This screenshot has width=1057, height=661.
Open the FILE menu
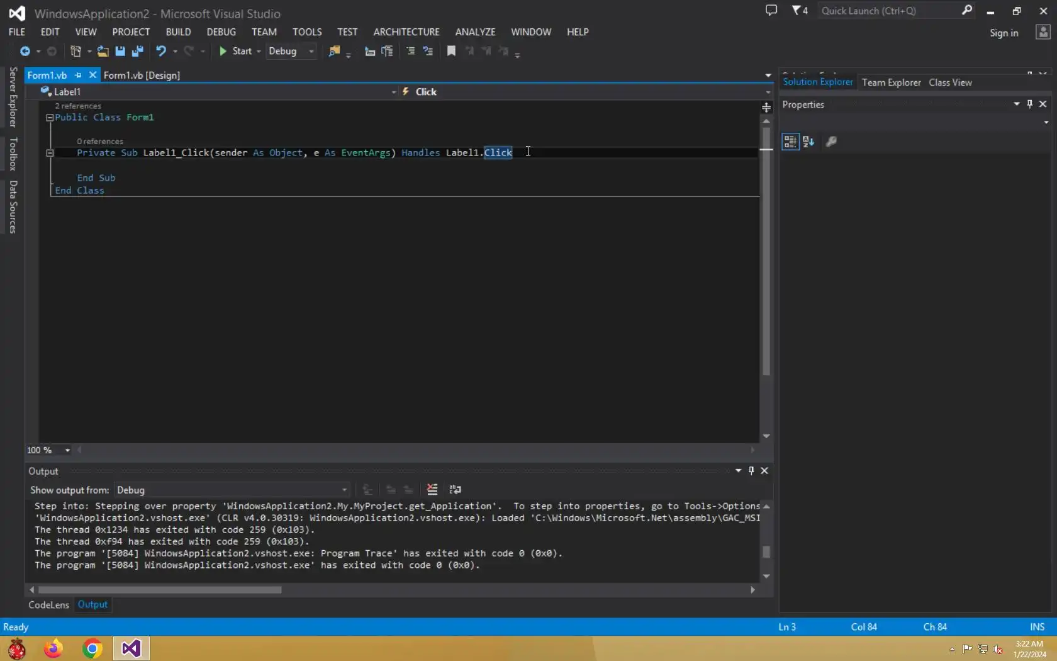(17, 32)
